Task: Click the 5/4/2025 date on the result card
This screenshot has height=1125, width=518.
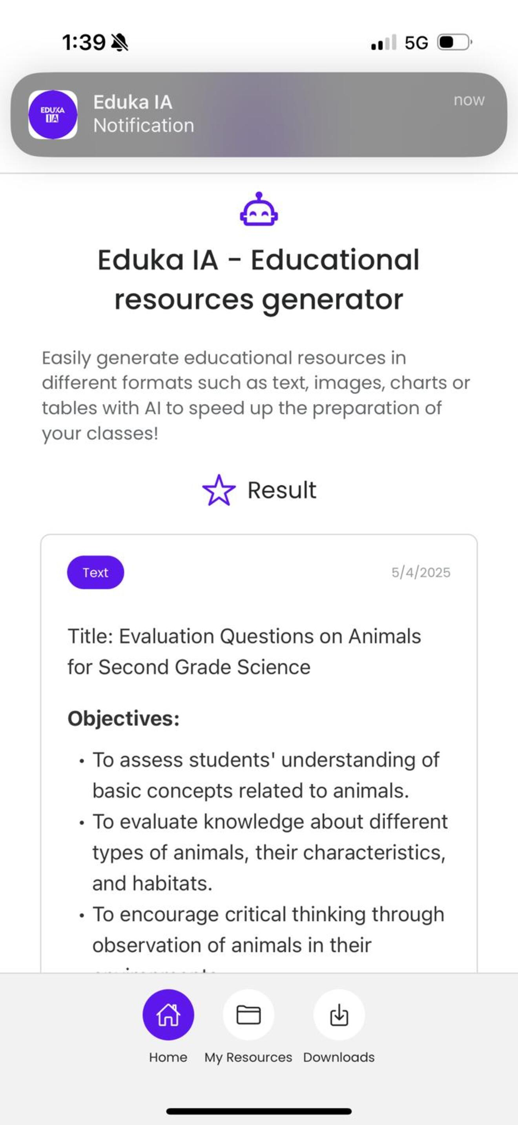Action: 421,572
